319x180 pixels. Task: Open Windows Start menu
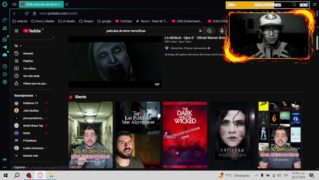pyautogui.click(x=5, y=175)
